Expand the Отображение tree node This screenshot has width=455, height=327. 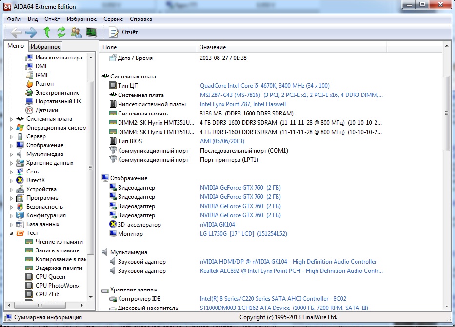tap(11, 146)
